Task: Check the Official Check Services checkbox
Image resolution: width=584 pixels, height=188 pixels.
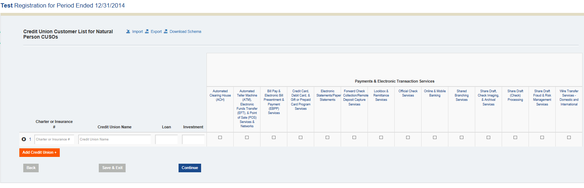Action: [x=408, y=138]
